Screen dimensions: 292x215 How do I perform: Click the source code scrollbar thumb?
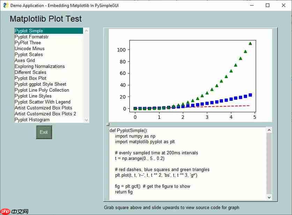269,163
